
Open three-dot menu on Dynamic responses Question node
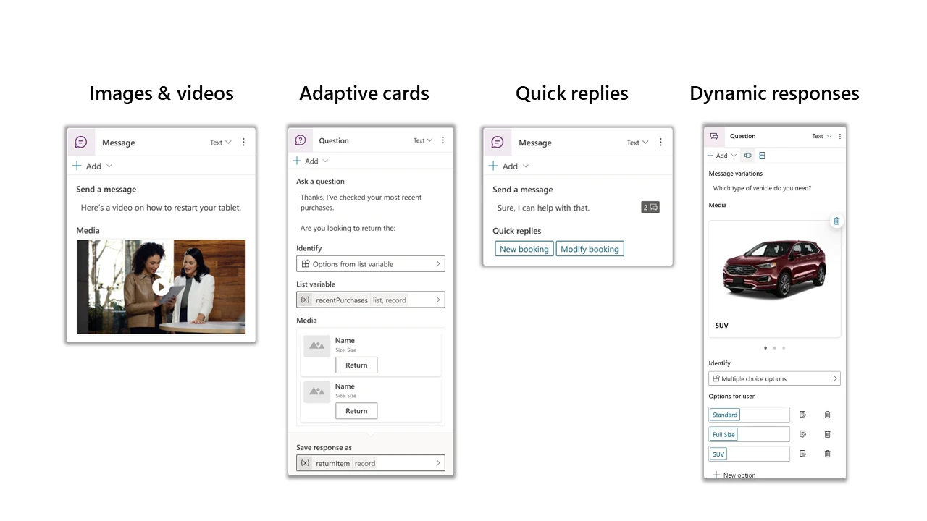click(x=839, y=136)
